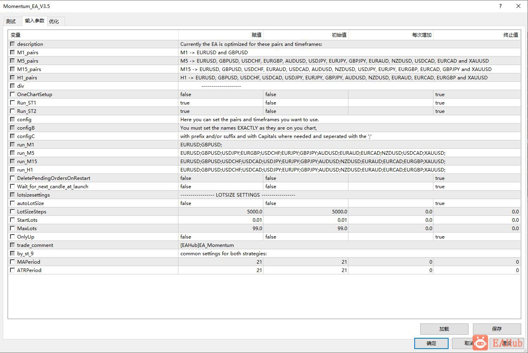Click autoLotSize 赋值 cell showing false
Screen dimensions: 528x353
[x=221, y=203]
